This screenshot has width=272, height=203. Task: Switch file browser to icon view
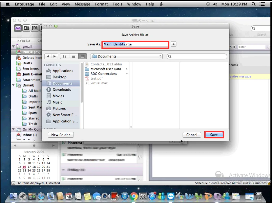65,56
